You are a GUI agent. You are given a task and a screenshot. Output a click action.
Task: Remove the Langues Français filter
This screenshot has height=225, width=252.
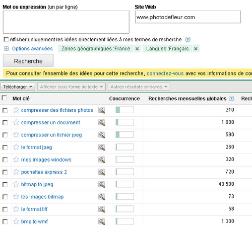[196, 49]
